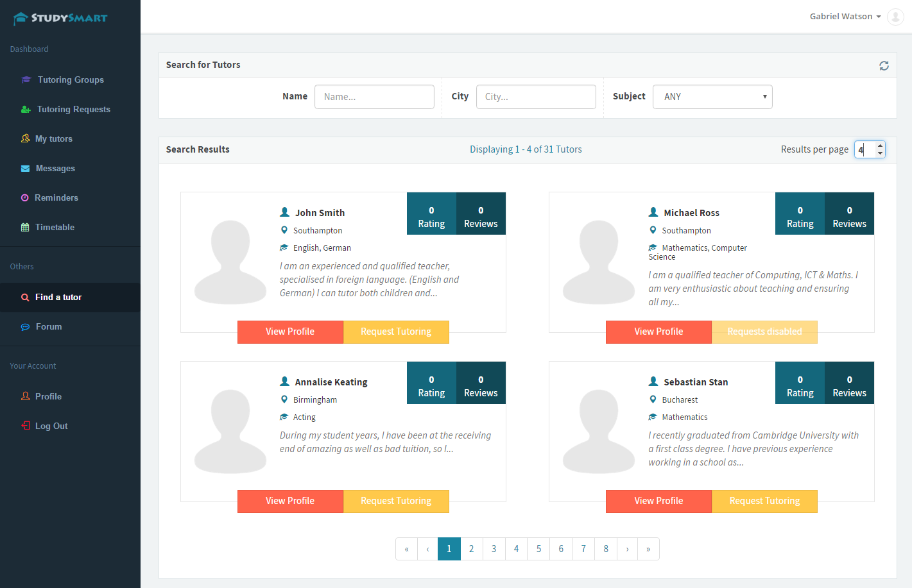The height and width of the screenshot is (588, 912).
Task: Increase results per page with the up arrow
Action: point(879,146)
